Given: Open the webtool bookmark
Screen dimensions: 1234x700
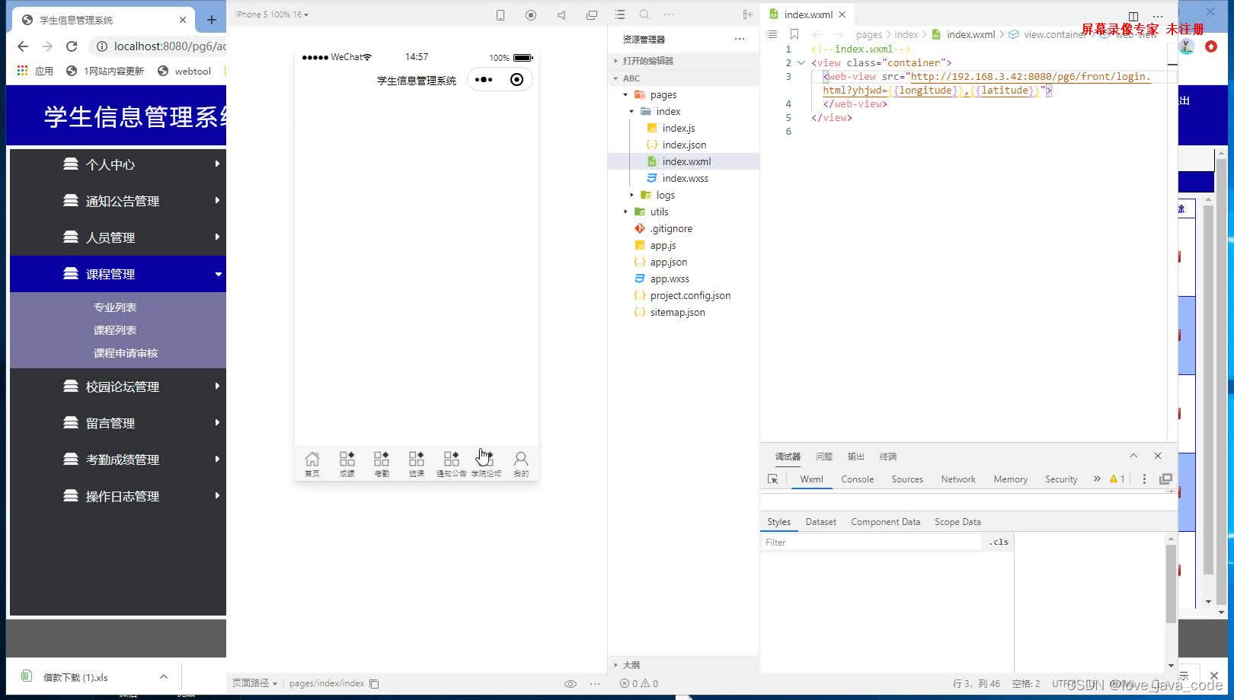Looking at the screenshot, I should tap(184, 71).
